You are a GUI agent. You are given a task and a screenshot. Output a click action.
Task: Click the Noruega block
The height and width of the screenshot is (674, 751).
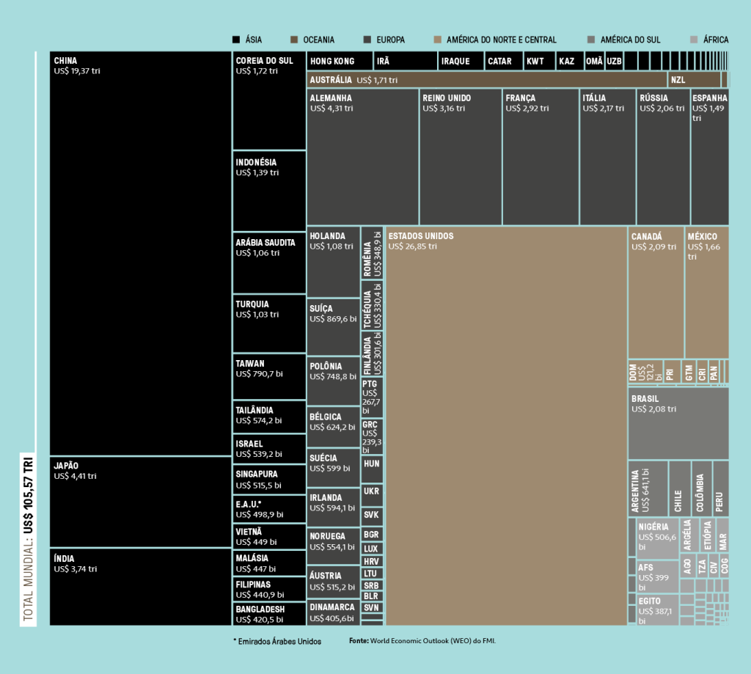click(x=333, y=546)
